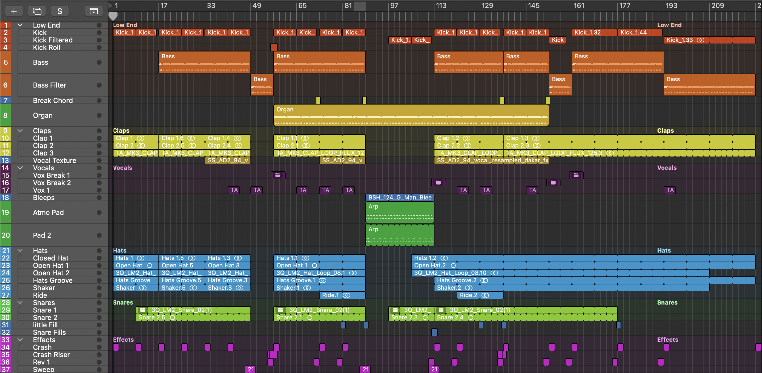Select the Bass Filter track header
Viewport: 762px width, 373px height.
(x=50, y=85)
